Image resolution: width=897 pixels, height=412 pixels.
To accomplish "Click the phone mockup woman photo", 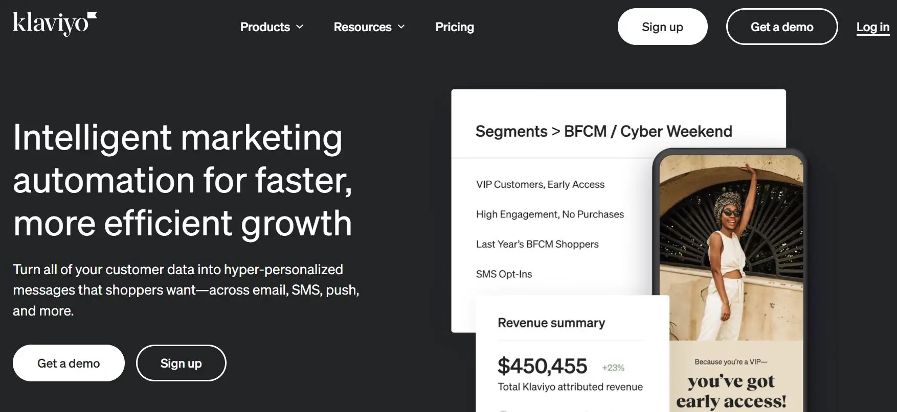I will coord(731,248).
